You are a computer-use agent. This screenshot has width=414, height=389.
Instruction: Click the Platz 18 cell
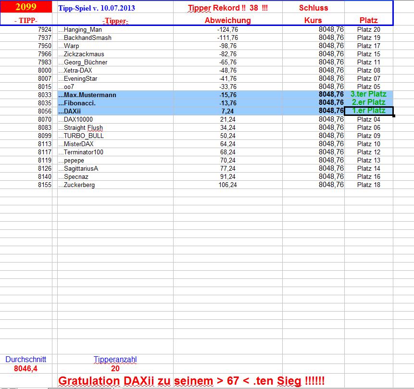tap(369, 185)
